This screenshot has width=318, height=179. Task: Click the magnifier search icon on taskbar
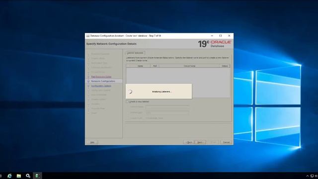tap(28, 176)
